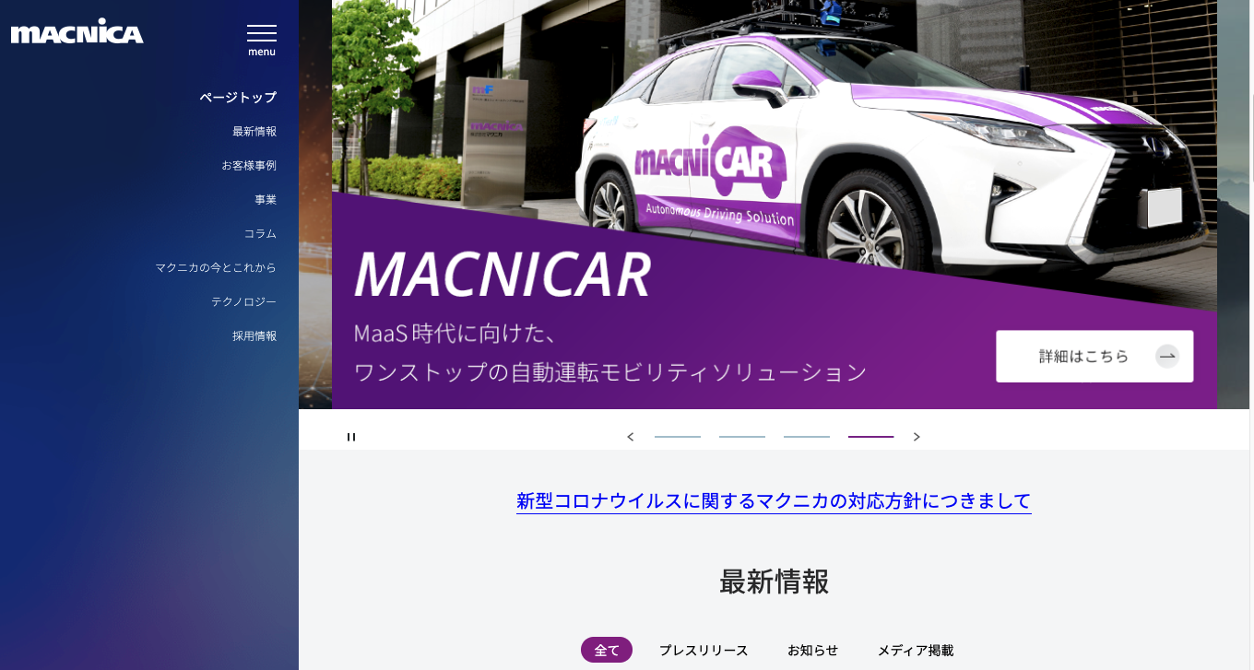The height and width of the screenshot is (670, 1254).
Task: Enable the 全て filter pill
Action: (607, 650)
